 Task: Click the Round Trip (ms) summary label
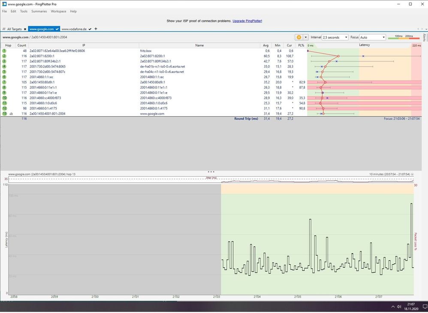pos(246,119)
